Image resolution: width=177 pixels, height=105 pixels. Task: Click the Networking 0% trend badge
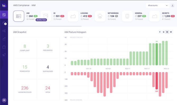117,16
